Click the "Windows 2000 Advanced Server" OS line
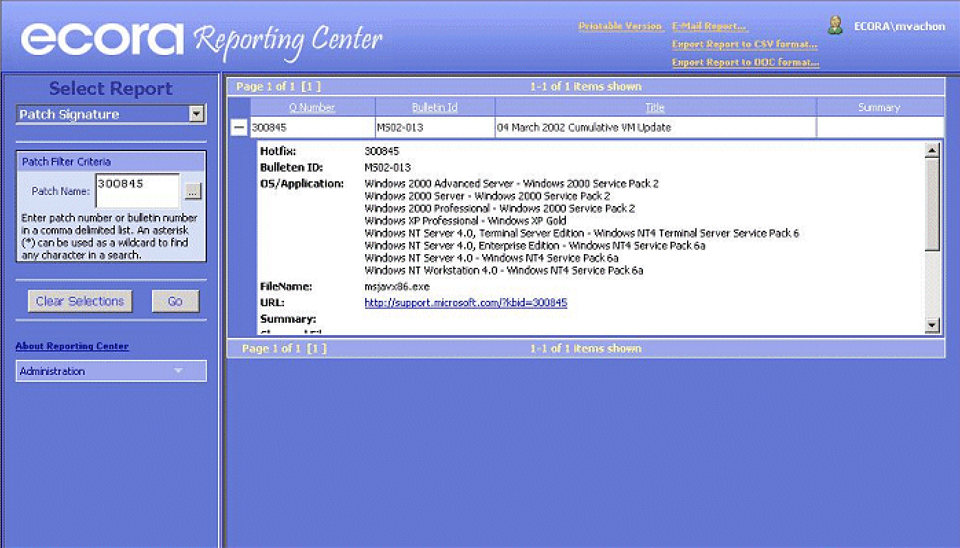Screen dimensions: 960x548 [x=512, y=184]
